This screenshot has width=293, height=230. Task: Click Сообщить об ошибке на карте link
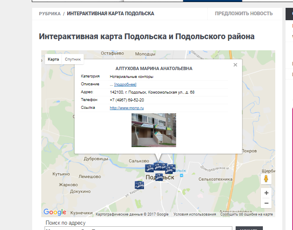coord(246,214)
